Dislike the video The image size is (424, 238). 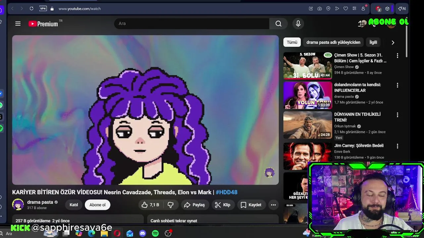[171, 205]
